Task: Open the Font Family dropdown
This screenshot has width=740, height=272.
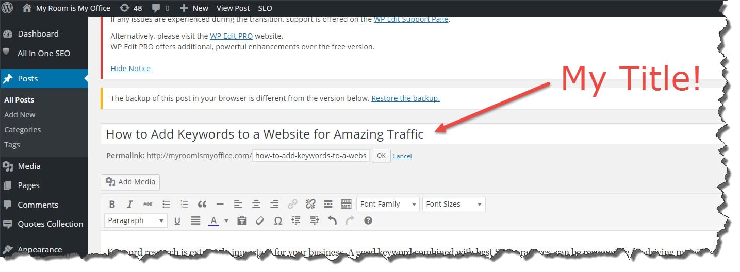Action: pos(388,204)
